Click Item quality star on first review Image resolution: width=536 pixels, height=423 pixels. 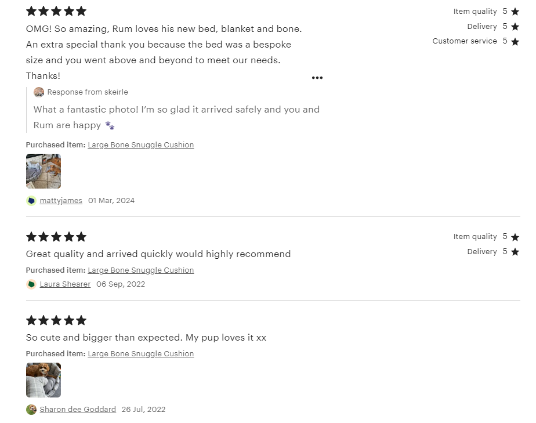point(515,12)
